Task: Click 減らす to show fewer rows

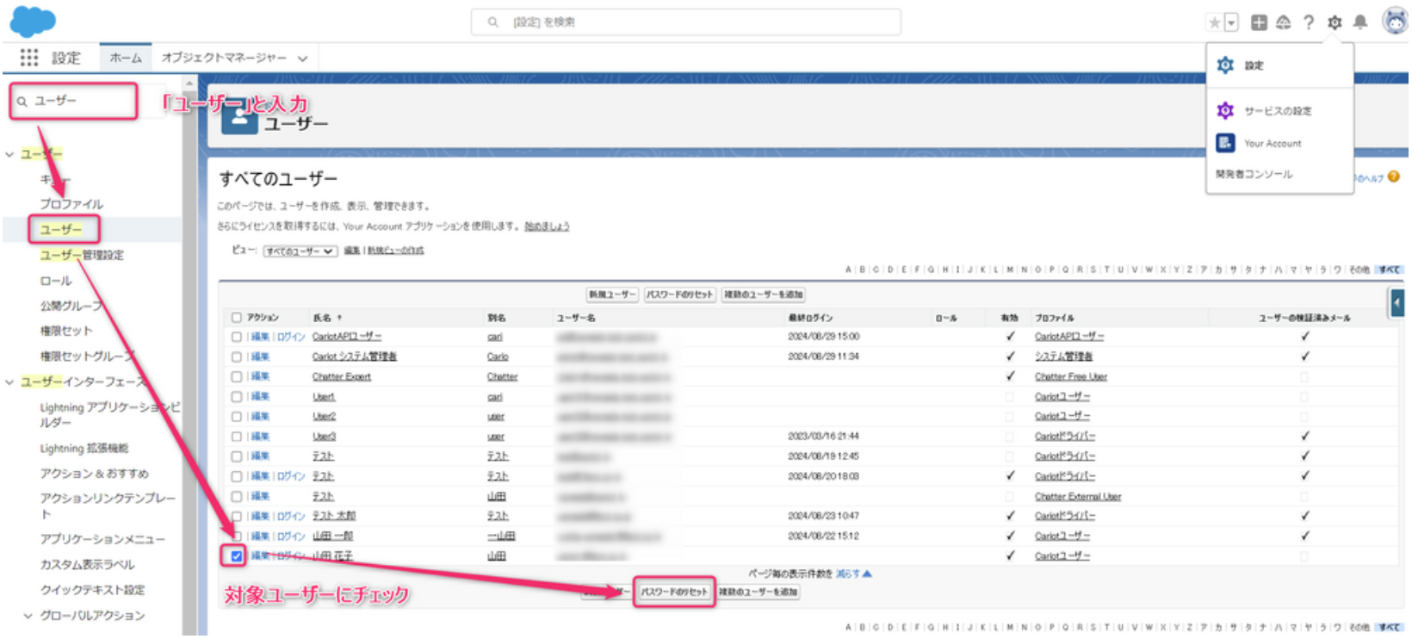Action: 853,574
